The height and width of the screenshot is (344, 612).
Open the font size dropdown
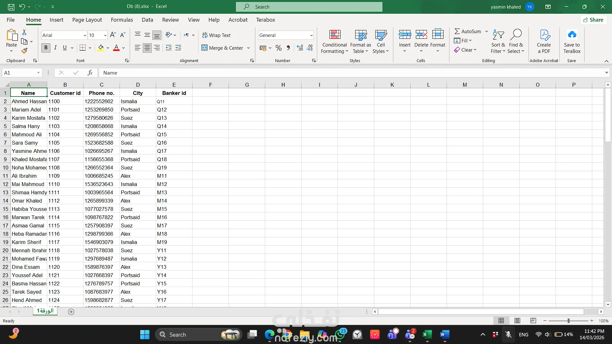pos(105,35)
